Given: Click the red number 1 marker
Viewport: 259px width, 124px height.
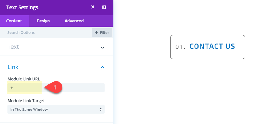Looking at the screenshot, I should pos(56,87).
